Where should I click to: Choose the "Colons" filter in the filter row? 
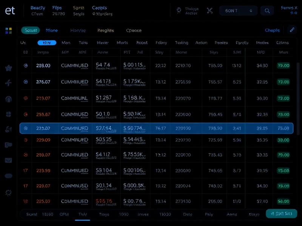coord(282,43)
